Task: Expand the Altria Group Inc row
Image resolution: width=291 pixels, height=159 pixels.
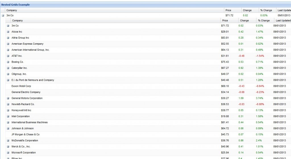Action: (x=8, y=38)
